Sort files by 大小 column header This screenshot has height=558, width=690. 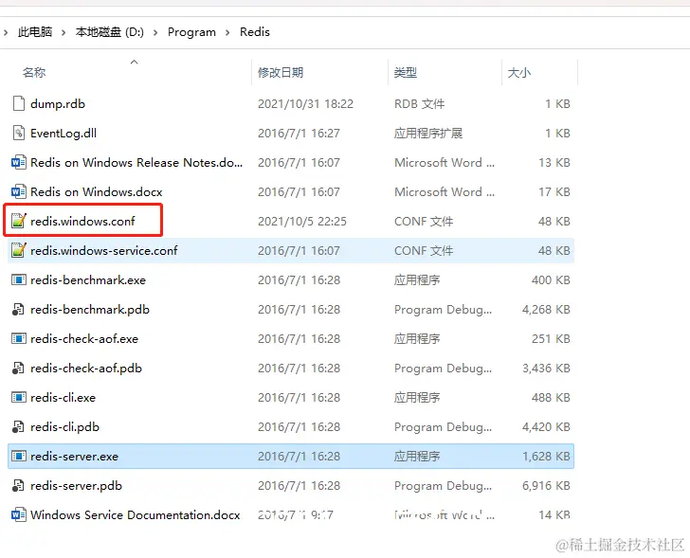(519, 73)
